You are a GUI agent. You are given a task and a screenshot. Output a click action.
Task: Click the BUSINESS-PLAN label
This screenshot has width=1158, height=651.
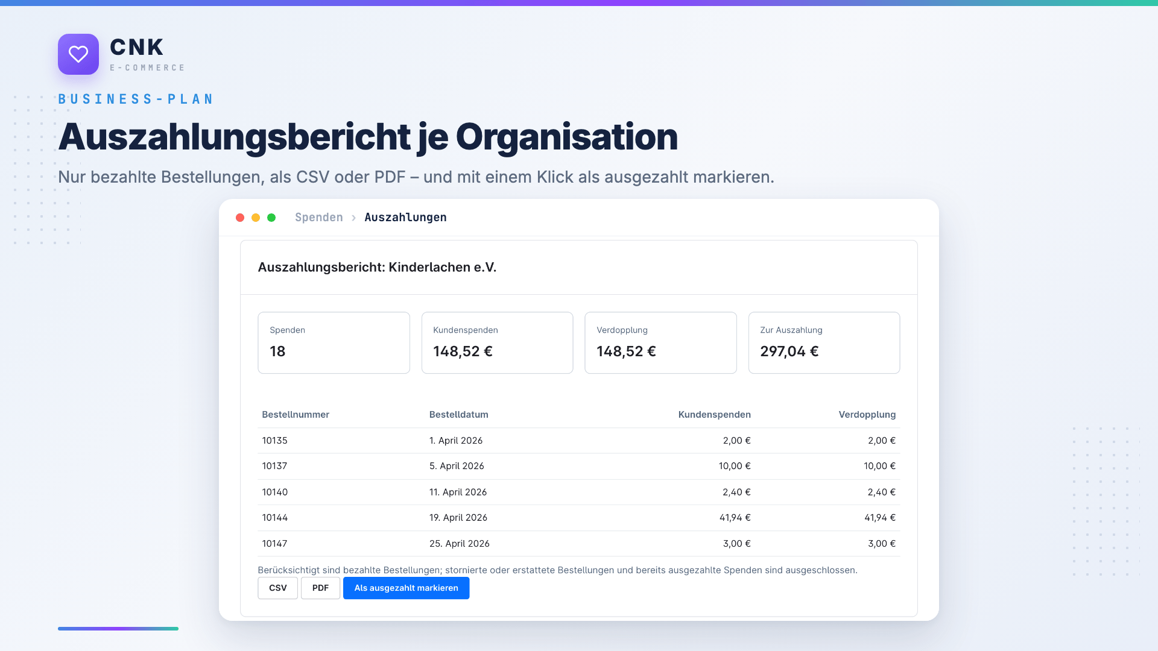(x=136, y=99)
